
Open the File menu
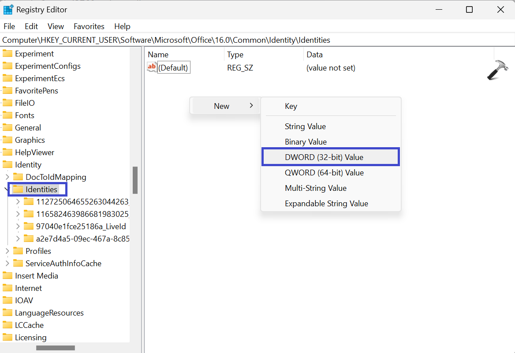coord(9,26)
